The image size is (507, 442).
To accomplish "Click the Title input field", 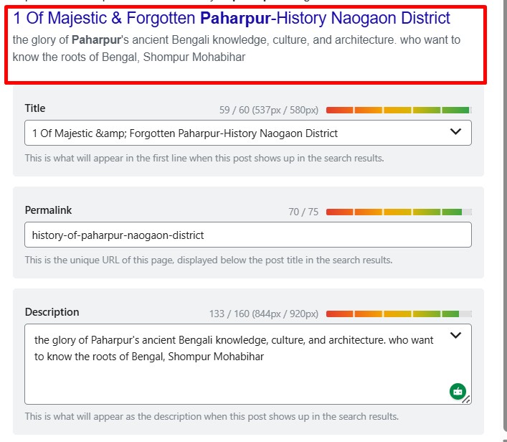I will [248, 133].
